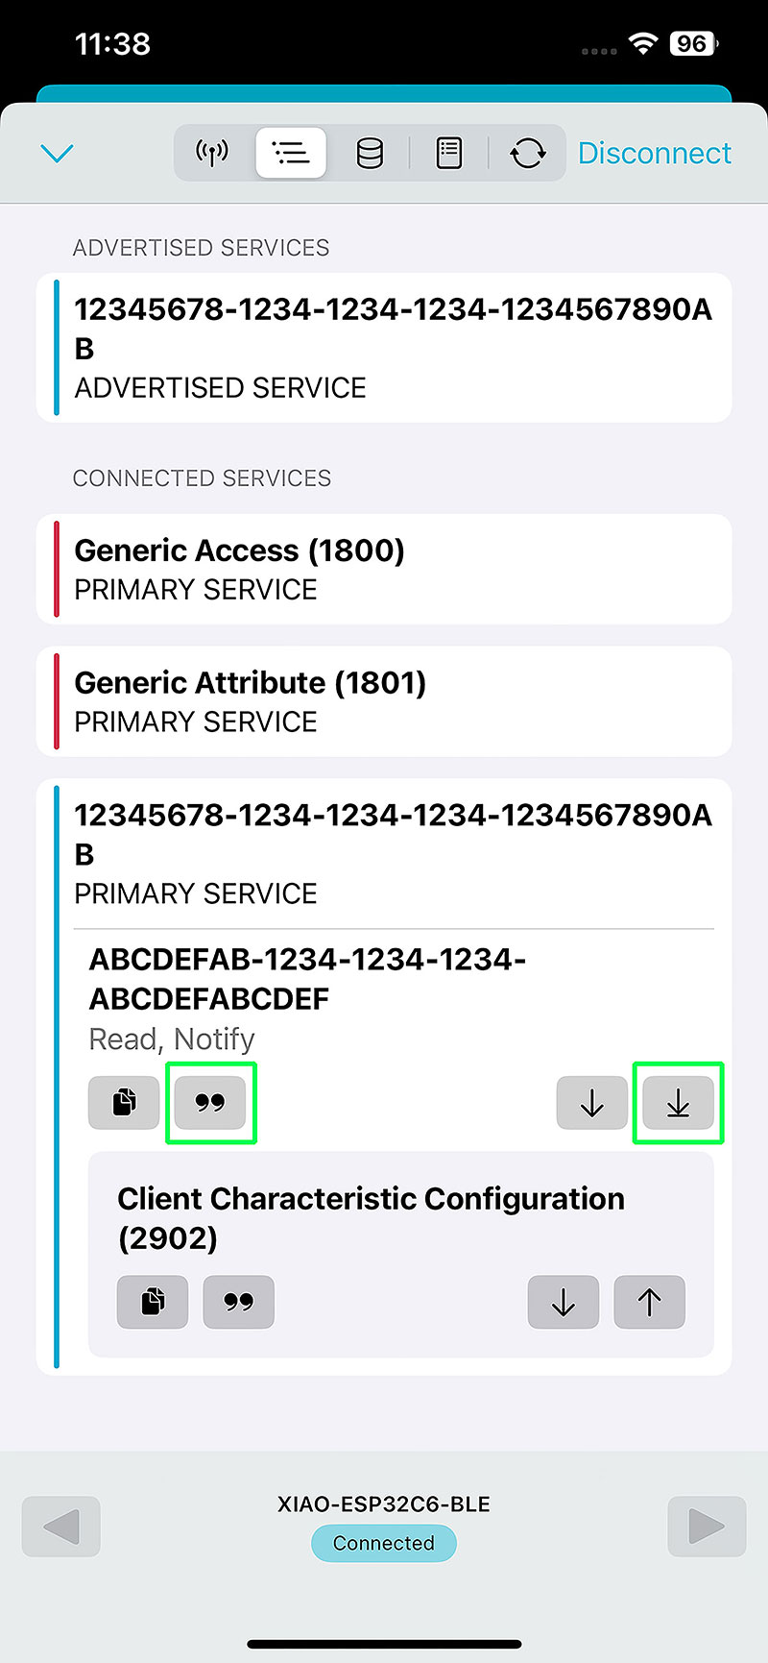Viewport: 768px width, 1663px height.
Task: Tap the refresh arrows icon
Action: [527, 153]
